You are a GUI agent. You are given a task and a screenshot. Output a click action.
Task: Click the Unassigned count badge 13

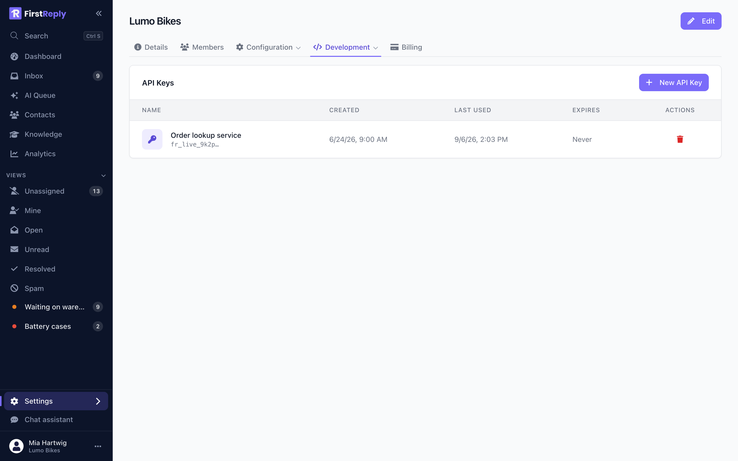click(96, 191)
